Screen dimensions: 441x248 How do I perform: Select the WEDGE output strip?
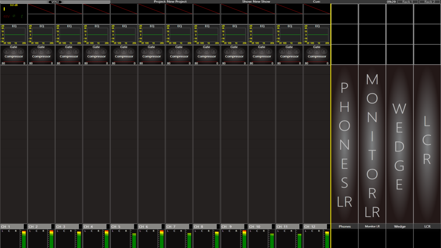[400, 144]
